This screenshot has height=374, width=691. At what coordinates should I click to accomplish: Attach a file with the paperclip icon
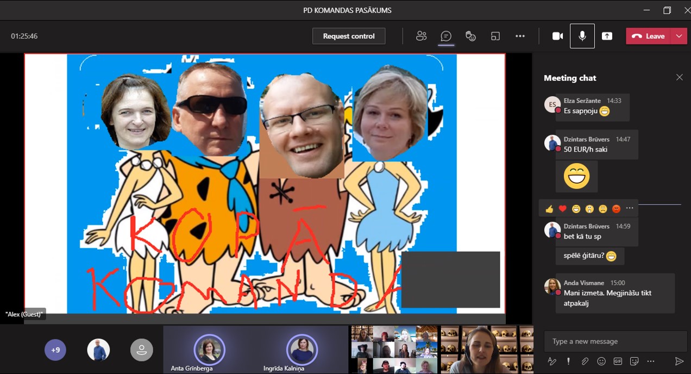585,361
